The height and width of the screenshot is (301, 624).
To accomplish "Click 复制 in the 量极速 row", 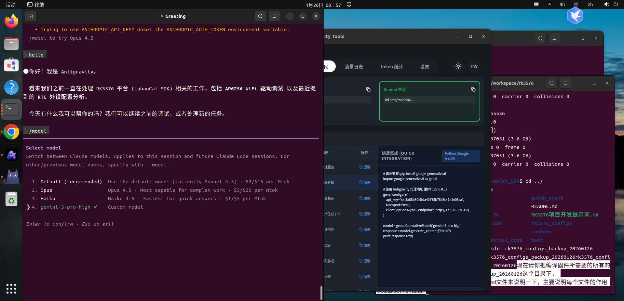I will coord(365,198).
